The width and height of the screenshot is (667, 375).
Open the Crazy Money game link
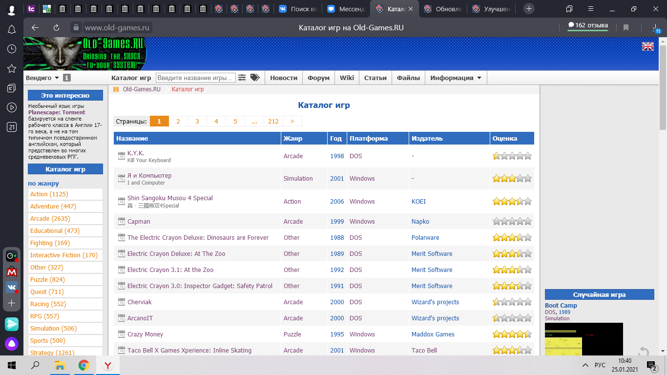pyautogui.click(x=145, y=334)
